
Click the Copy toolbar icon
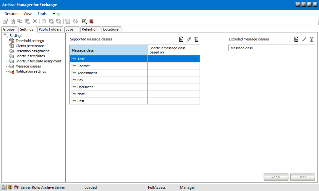point(20,21)
